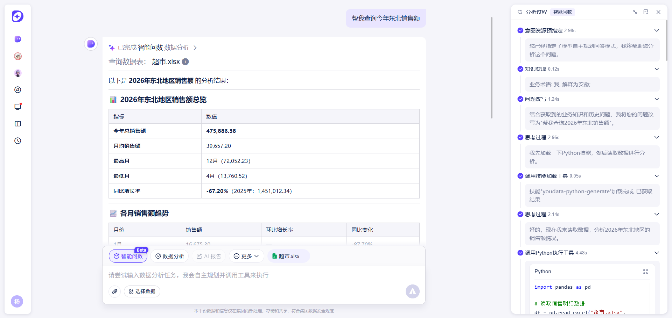Click the paperclip attachment icon

click(x=115, y=291)
